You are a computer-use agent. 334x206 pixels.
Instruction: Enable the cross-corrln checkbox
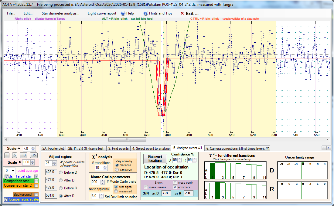(175, 183)
